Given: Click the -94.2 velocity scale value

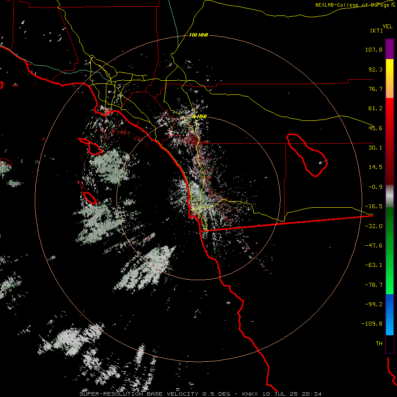Looking at the screenshot, I should [374, 304].
